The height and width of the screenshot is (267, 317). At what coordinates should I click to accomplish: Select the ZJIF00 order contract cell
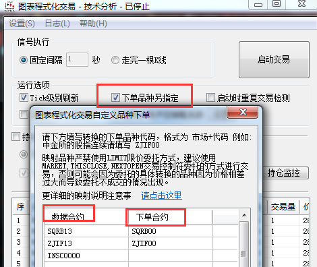tap(171, 243)
